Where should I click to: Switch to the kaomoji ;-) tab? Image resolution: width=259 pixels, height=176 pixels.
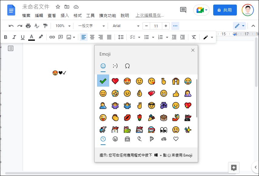tap(115, 66)
